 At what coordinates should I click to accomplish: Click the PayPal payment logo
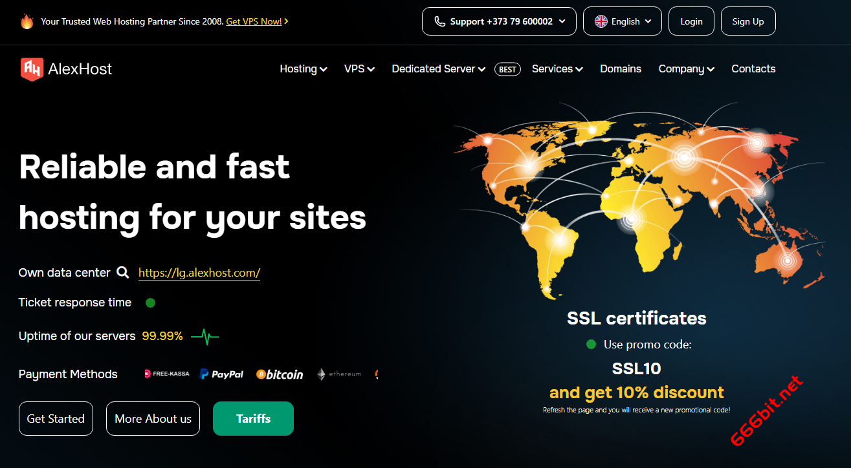point(221,374)
